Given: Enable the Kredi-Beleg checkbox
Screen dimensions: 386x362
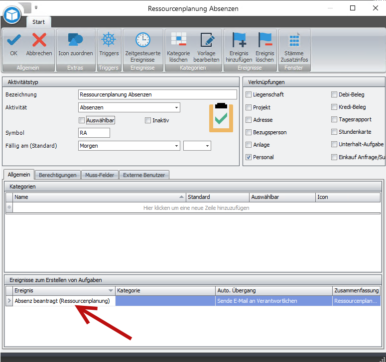Looking at the screenshot, I should (334, 107).
